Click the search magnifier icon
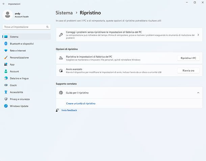 click(x=47, y=27)
